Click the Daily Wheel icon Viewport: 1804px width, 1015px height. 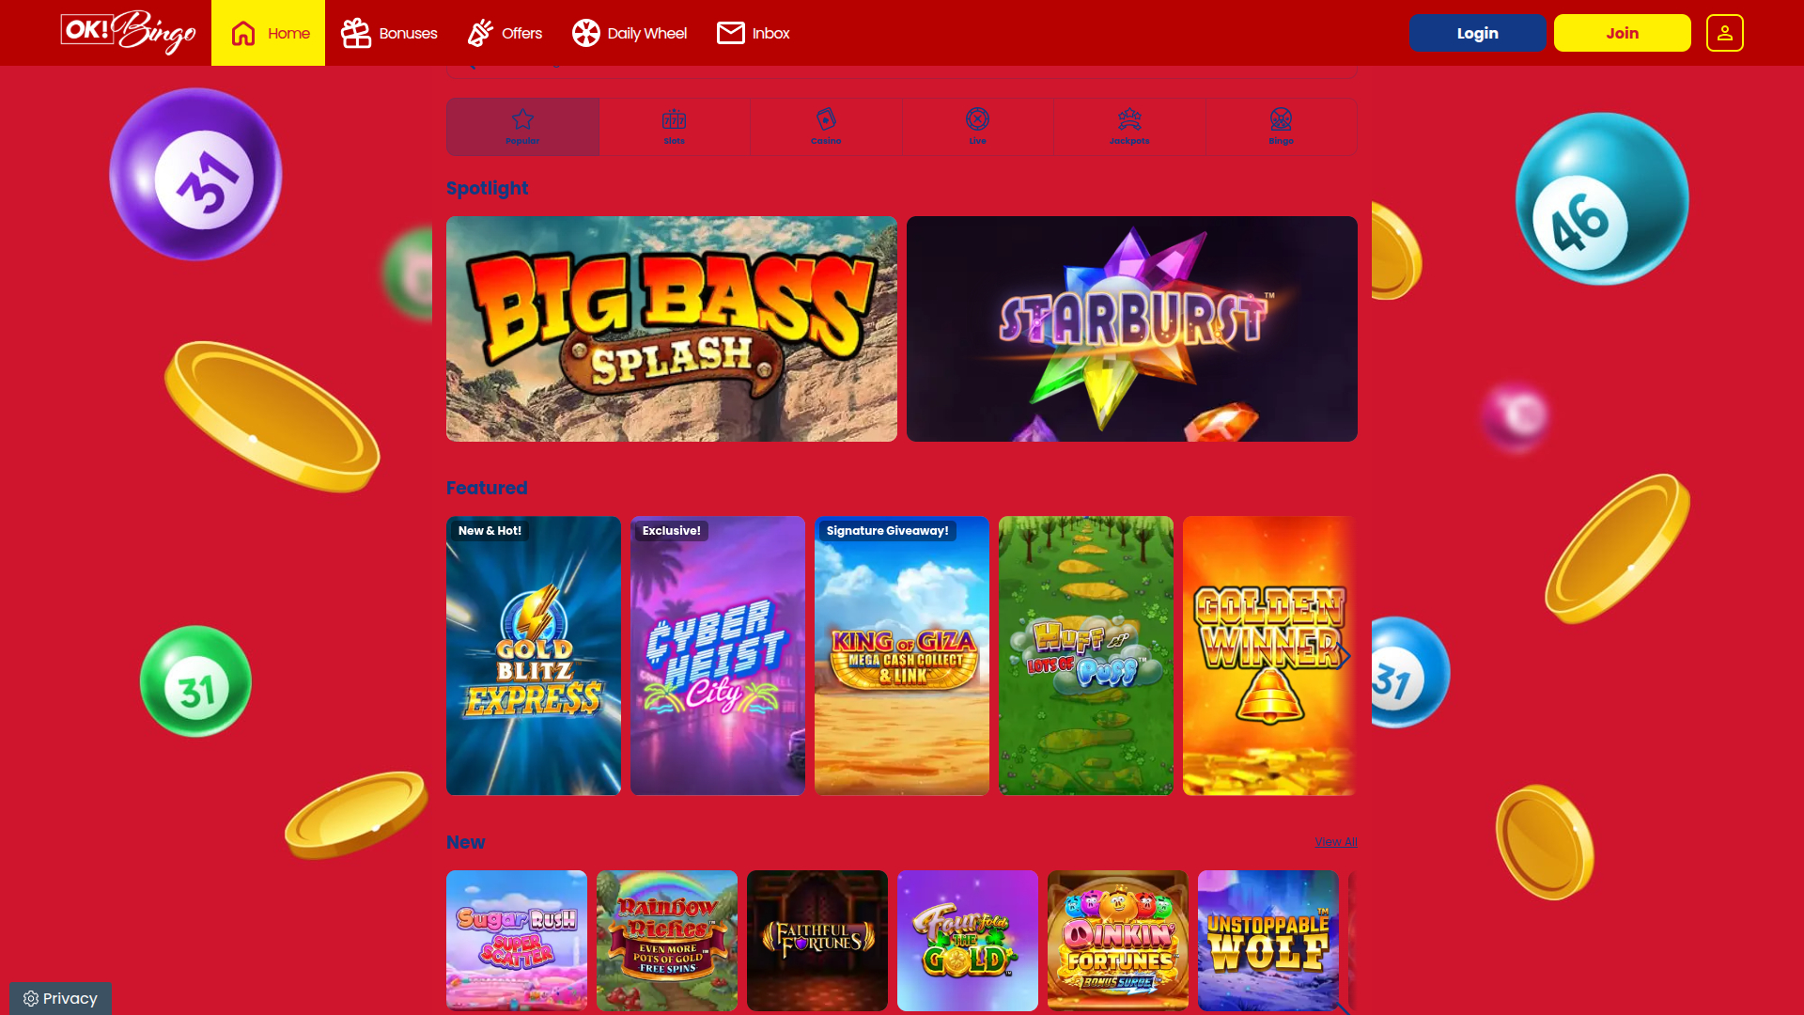tap(586, 32)
